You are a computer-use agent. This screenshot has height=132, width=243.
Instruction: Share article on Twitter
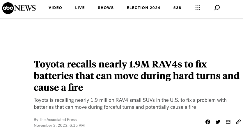click(218, 122)
